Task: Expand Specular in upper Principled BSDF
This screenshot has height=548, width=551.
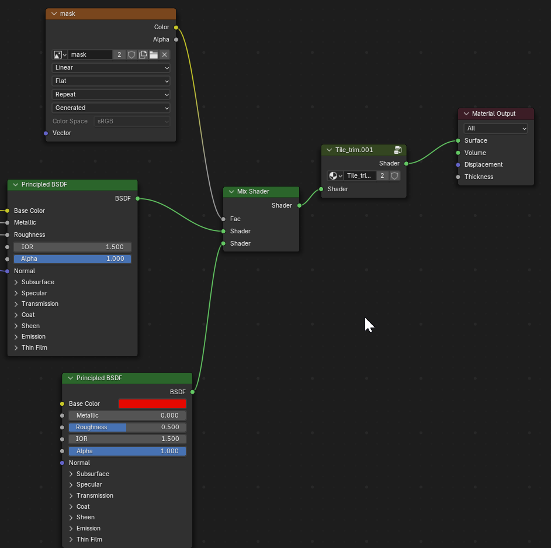Action: (16, 294)
